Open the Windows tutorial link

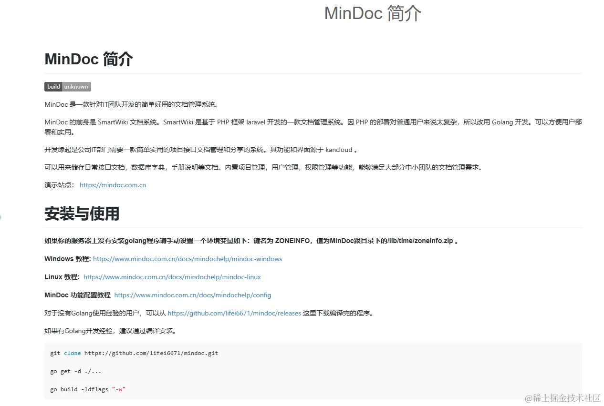(x=187, y=259)
